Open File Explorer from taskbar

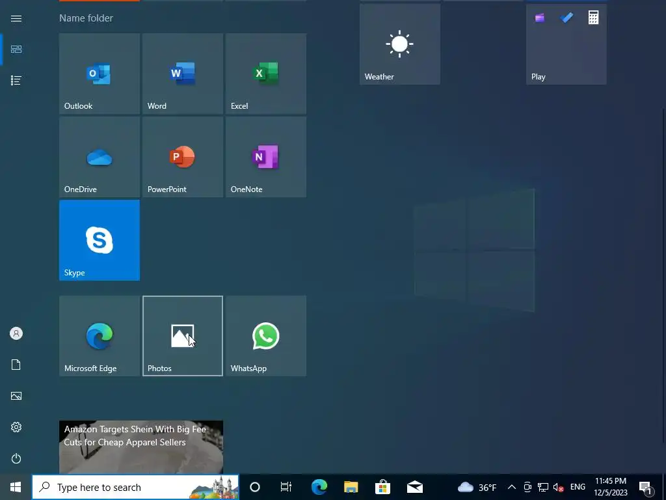[x=351, y=487]
